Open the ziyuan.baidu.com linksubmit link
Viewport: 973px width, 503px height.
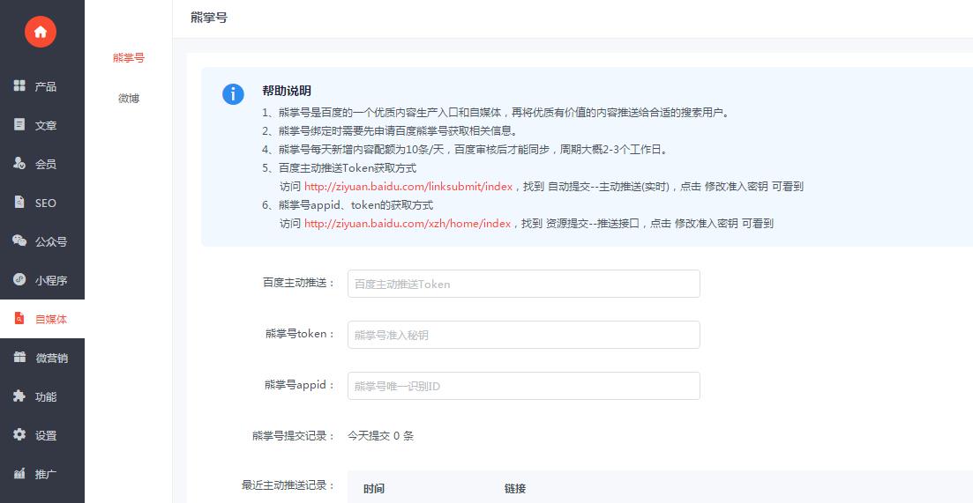pos(408,187)
